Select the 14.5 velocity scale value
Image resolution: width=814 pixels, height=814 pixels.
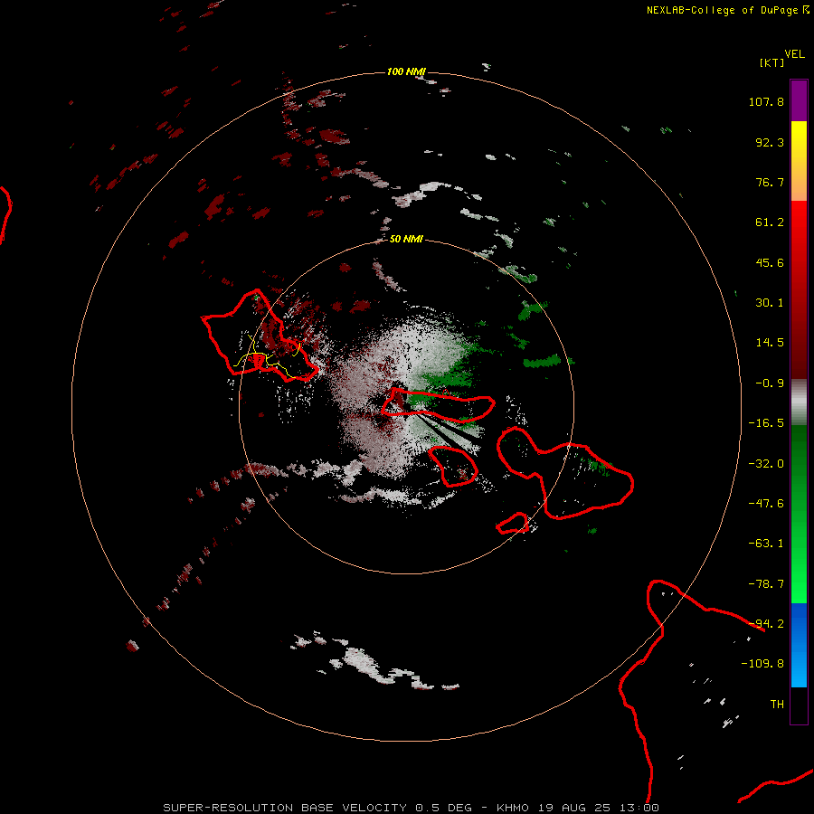pos(770,343)
